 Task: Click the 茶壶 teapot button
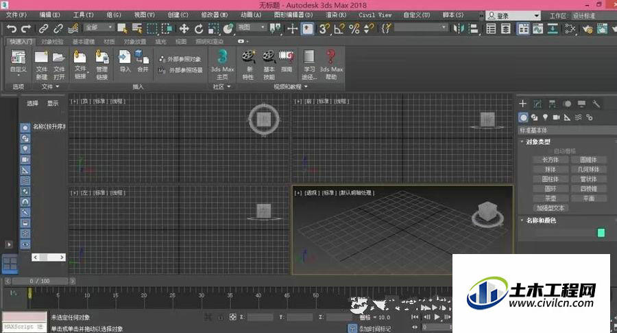551,198
